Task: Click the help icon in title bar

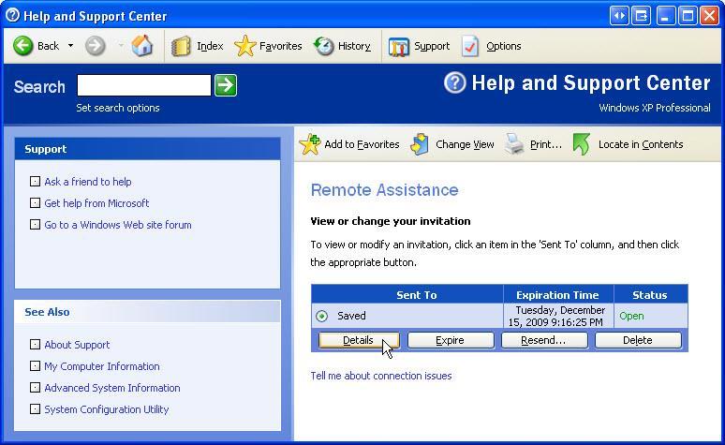Action: [x=12, y=15]
